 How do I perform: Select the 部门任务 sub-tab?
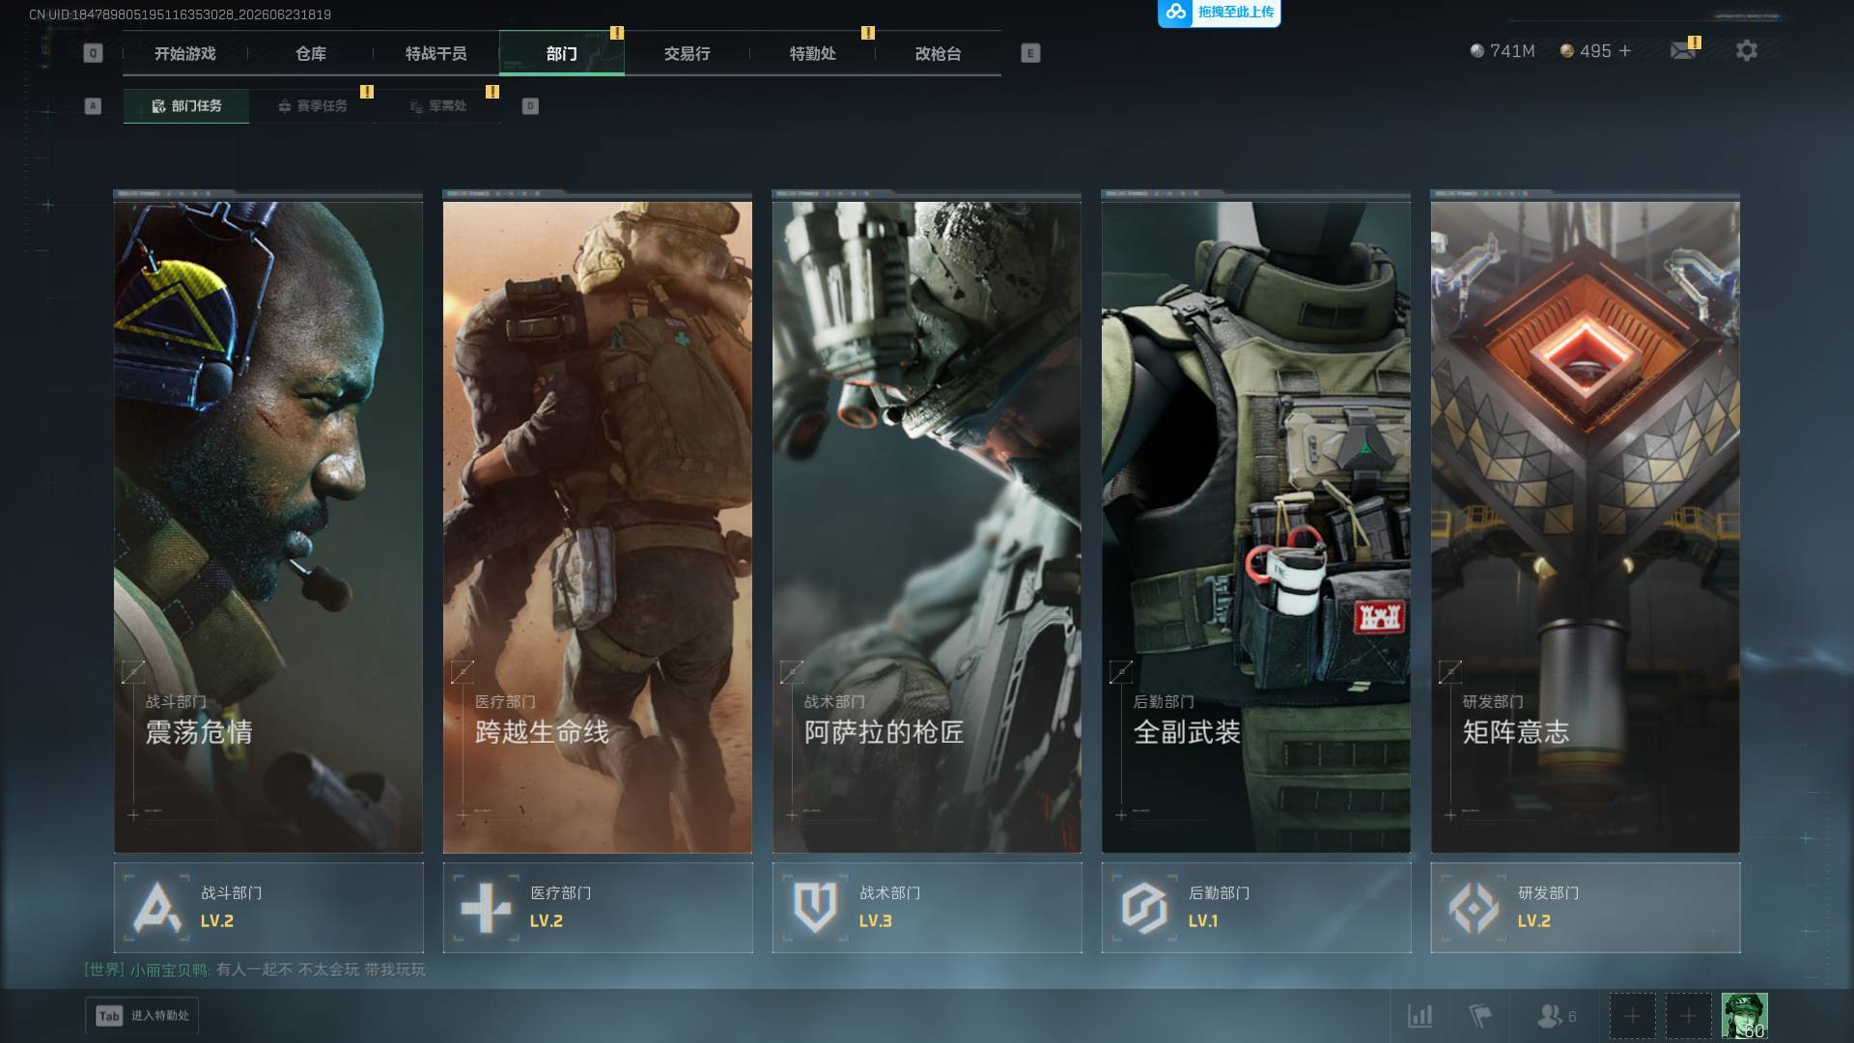click(186, 106)
